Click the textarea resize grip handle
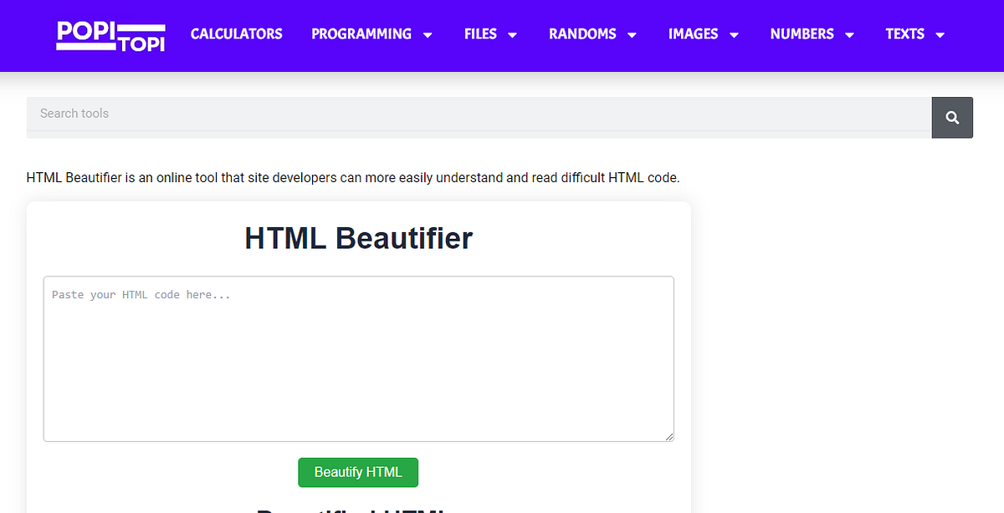The width and height of the screenshot is (1004, 513). tap(669, 436)
